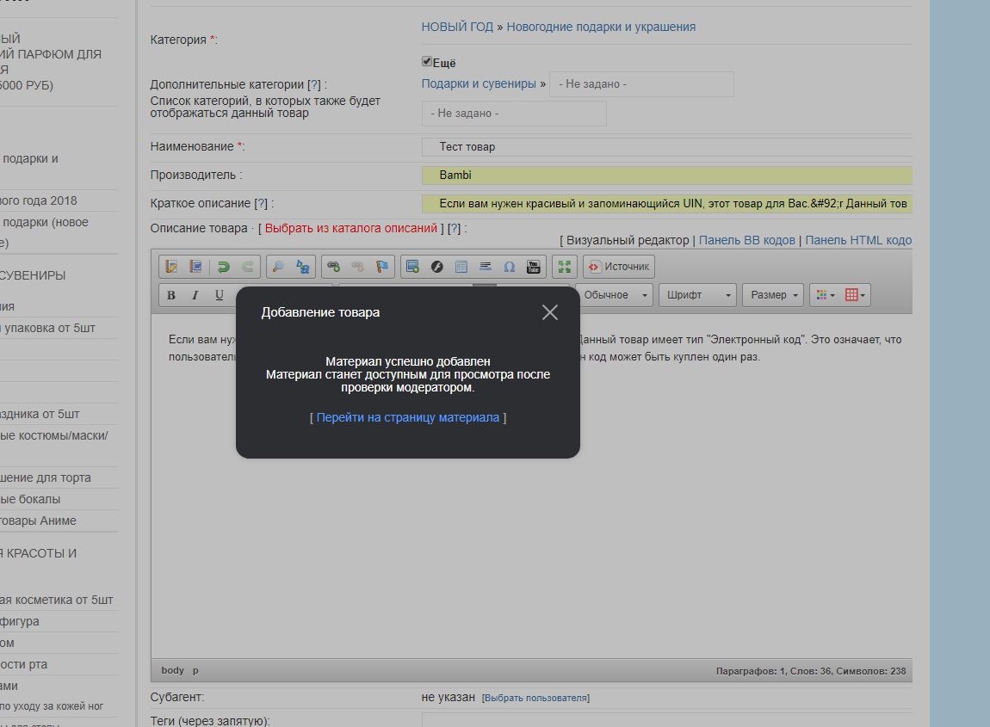Open sidebar item здника от 5шт
990x727 pixels.
[x=40, y=415]
